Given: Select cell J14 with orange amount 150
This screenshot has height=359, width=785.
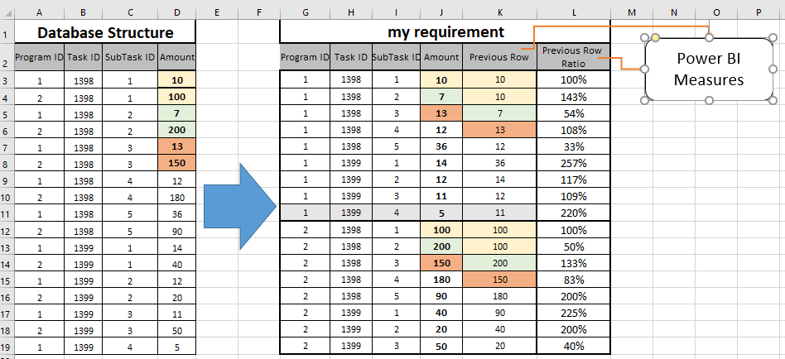Looking at the screenshot, I should click(441, 263).
